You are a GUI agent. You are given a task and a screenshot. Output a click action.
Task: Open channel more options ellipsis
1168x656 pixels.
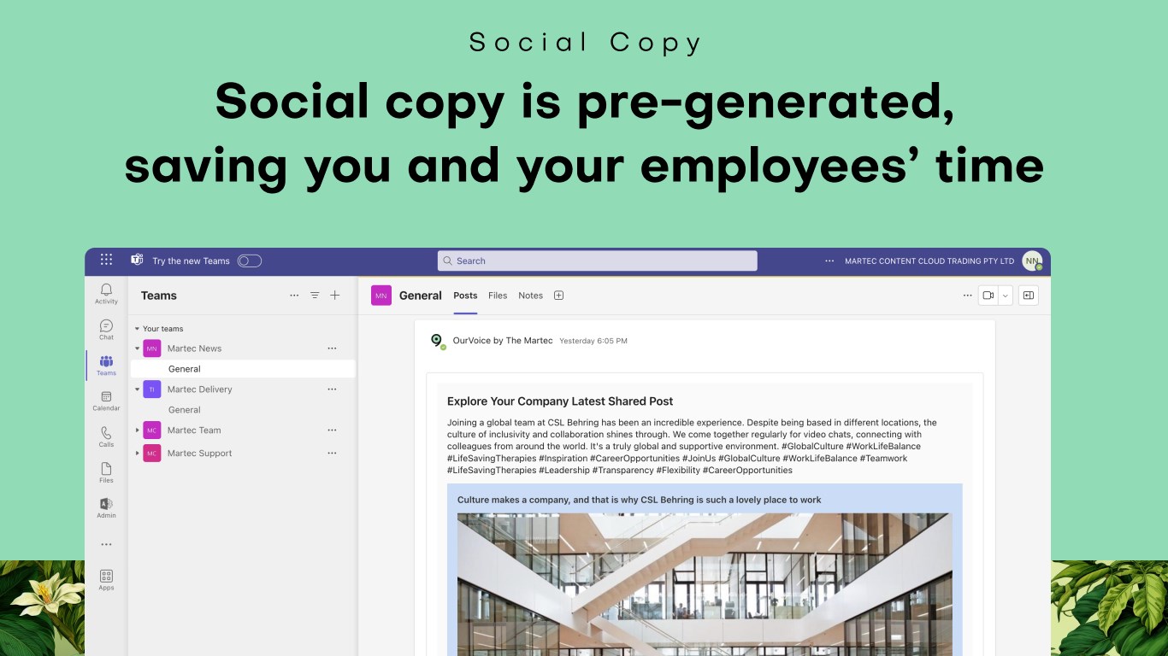click(x=967, y=296)
